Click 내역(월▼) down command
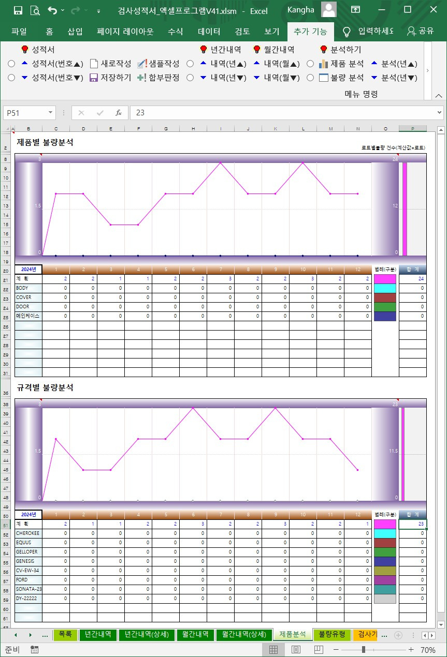447x657 pixels. click(x=276, y=78)
